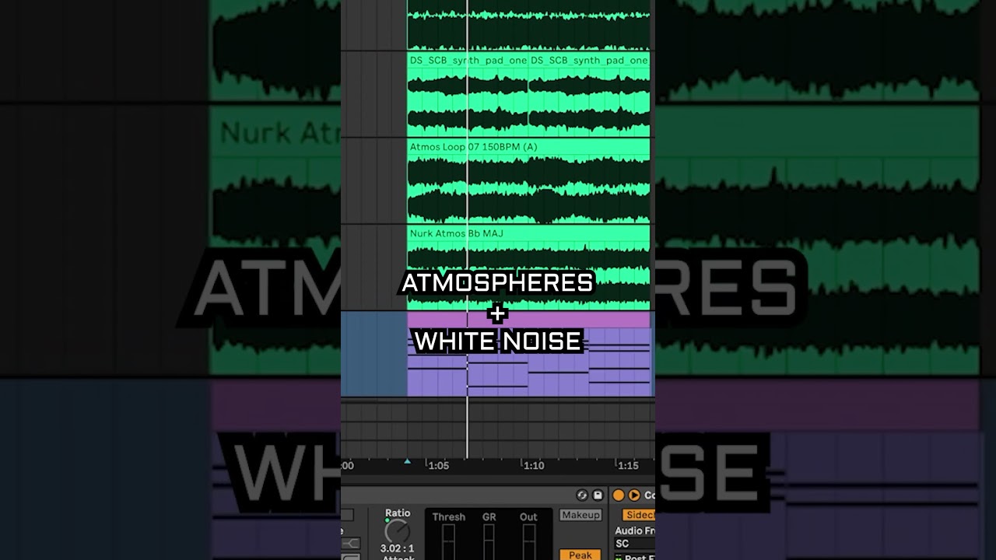The height and width of the screenshot is (560, 996).
Task: Click the blue highlighted track area beside the MIDI clip
Action: (x=374, y=354)
